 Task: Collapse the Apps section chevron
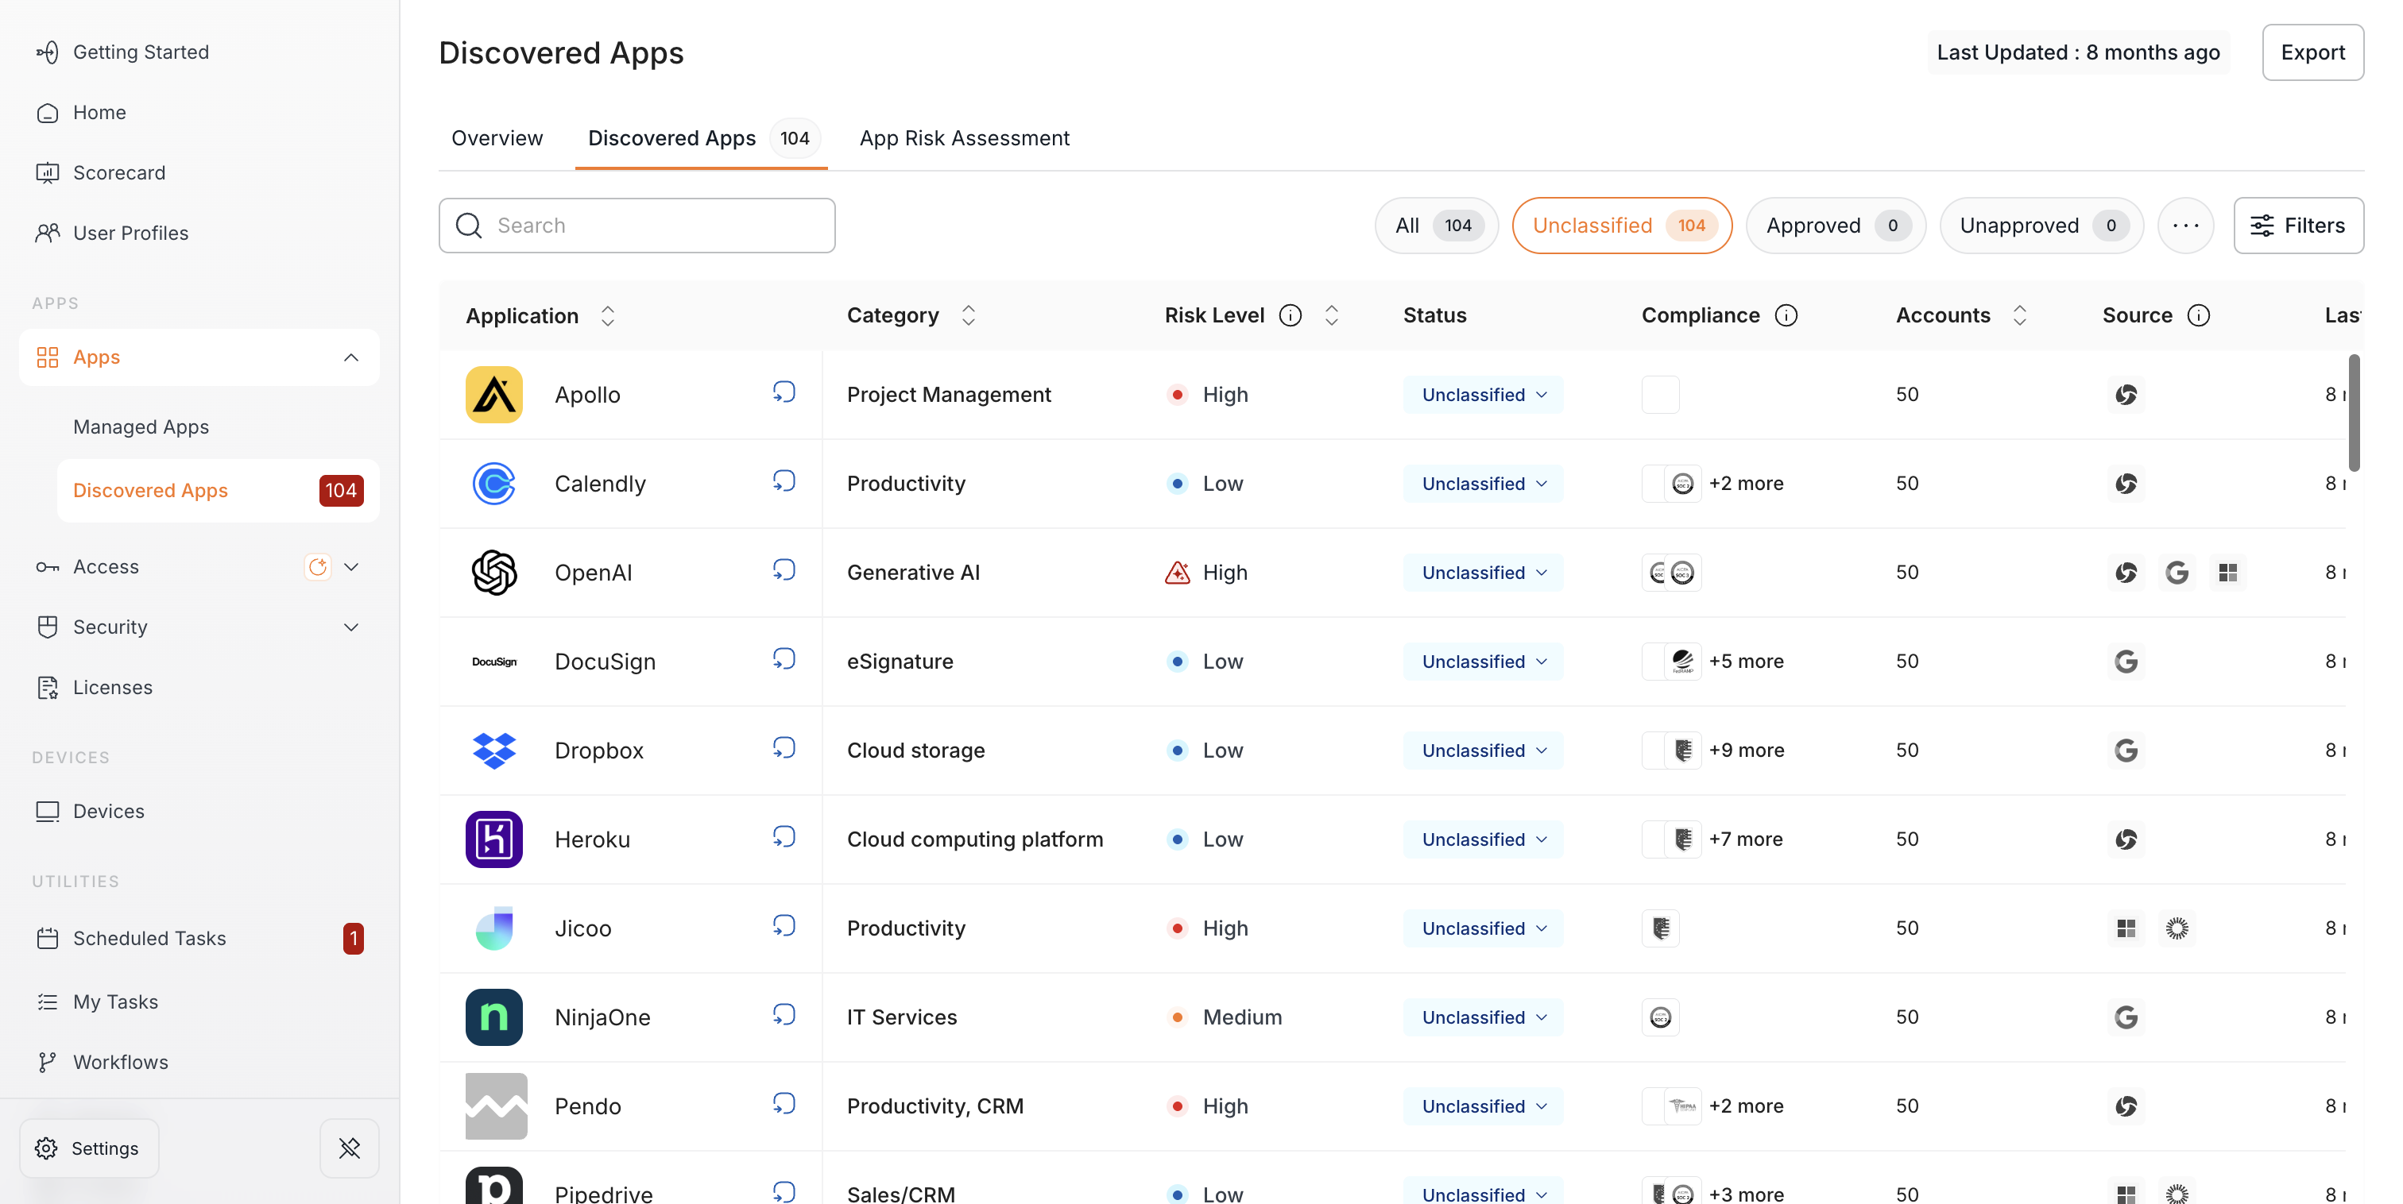pos(350,357)
